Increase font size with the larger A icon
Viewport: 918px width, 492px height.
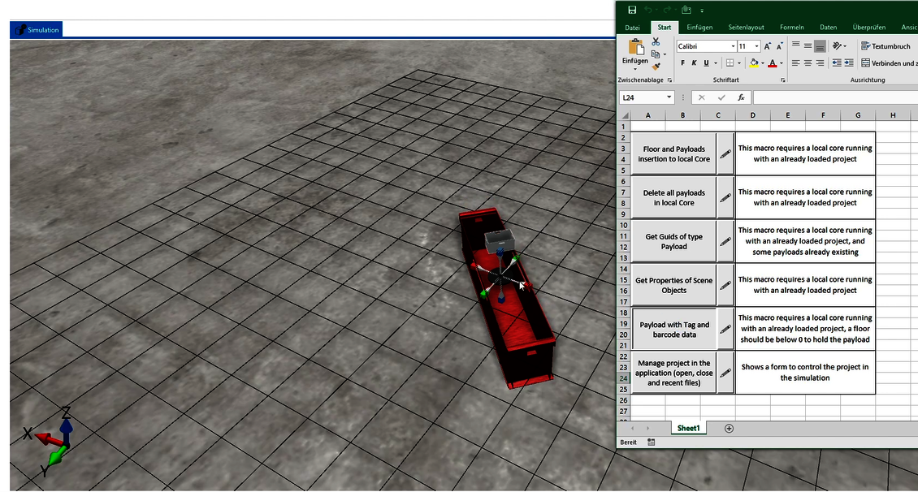click(768, 46)
